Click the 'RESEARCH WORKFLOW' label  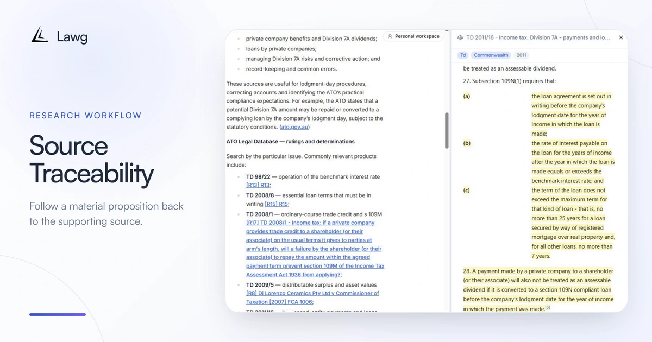85,116
